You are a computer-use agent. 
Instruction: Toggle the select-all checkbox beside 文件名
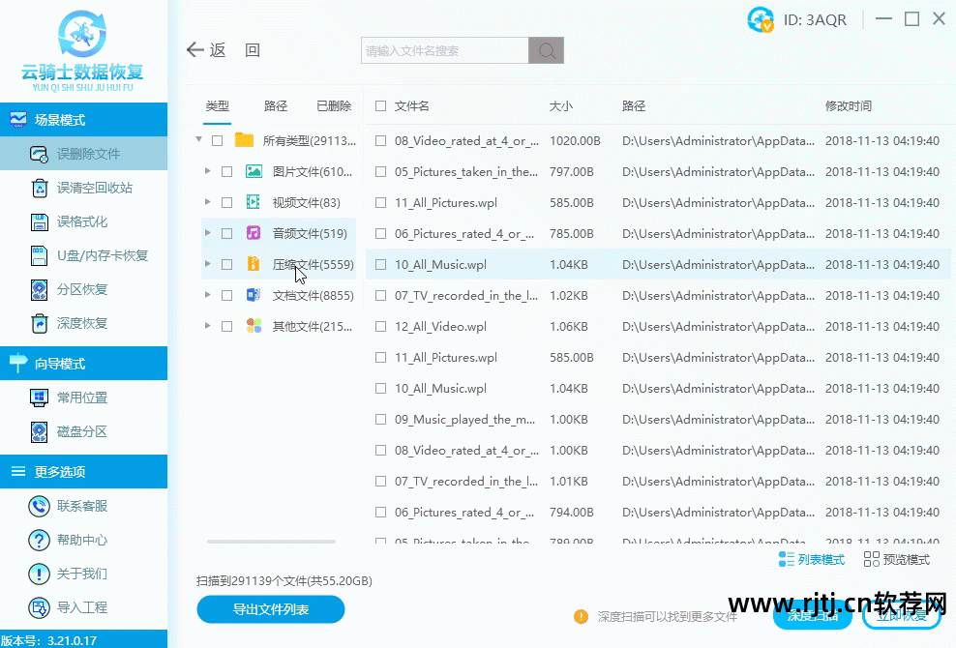pyautogui.click(x=380, y=106)
